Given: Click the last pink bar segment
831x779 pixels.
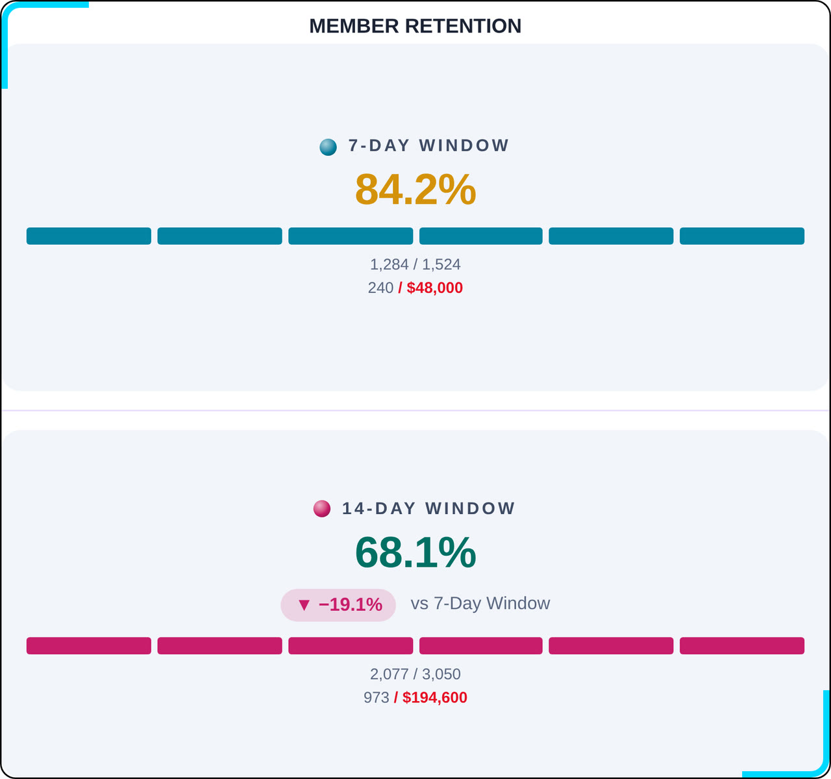Looking at the screenshot, I should click(742, 646).
